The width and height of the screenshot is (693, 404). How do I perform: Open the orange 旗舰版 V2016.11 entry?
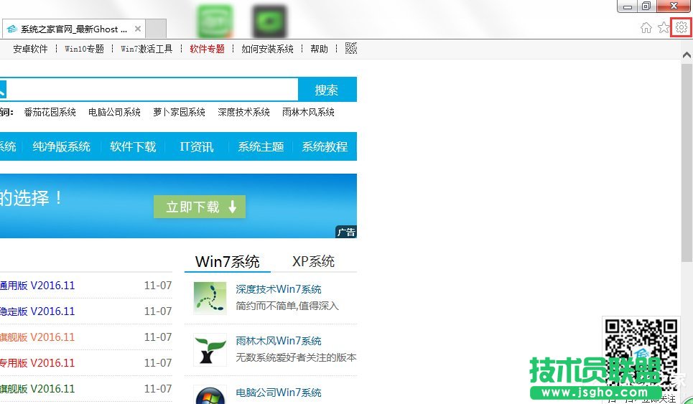click(x=37, y=337)
